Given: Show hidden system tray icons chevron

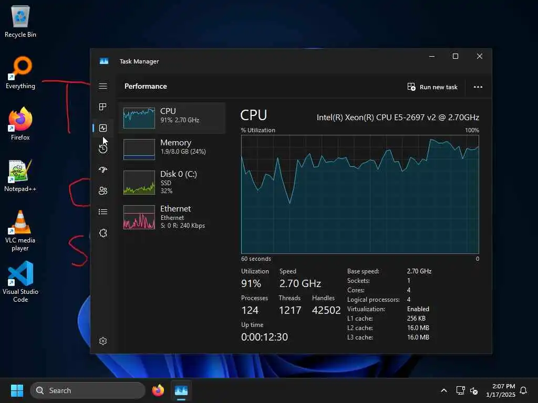Looking at the screenshot, I should click(443, 390).
